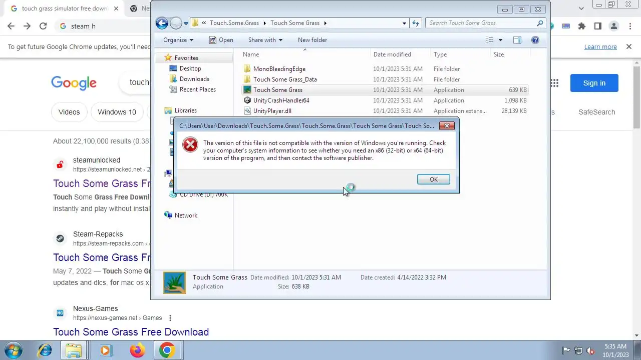The width and height of the screenshot is (641, 360).
Task: Select the Touch Some Grass_Data folder
Action: (x=284, y=79)
